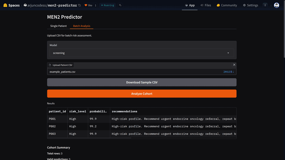This screenshot has height=160, width=285.
Task: Click the Analyze Cohort button
Action: 142,93
